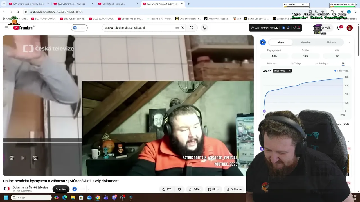The width and height of the screenshot is (360, 202).
Task: Subscribe with the Odebírat button
Action: click(61, 189)
